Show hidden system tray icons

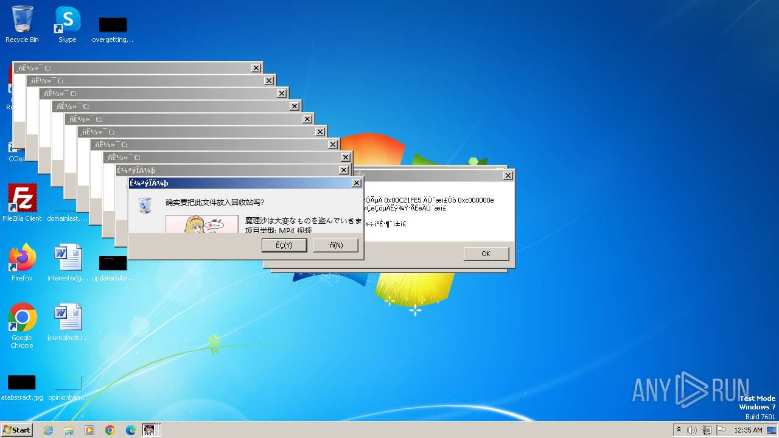coord(679,430)
